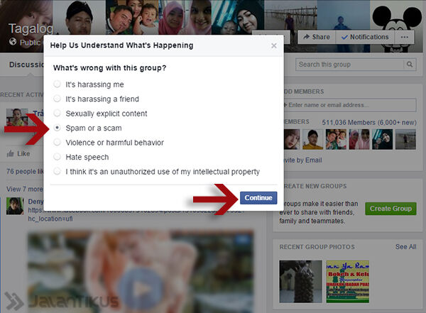Open See All group photos link
Screen dimensions: 426x313
(406, 247)
